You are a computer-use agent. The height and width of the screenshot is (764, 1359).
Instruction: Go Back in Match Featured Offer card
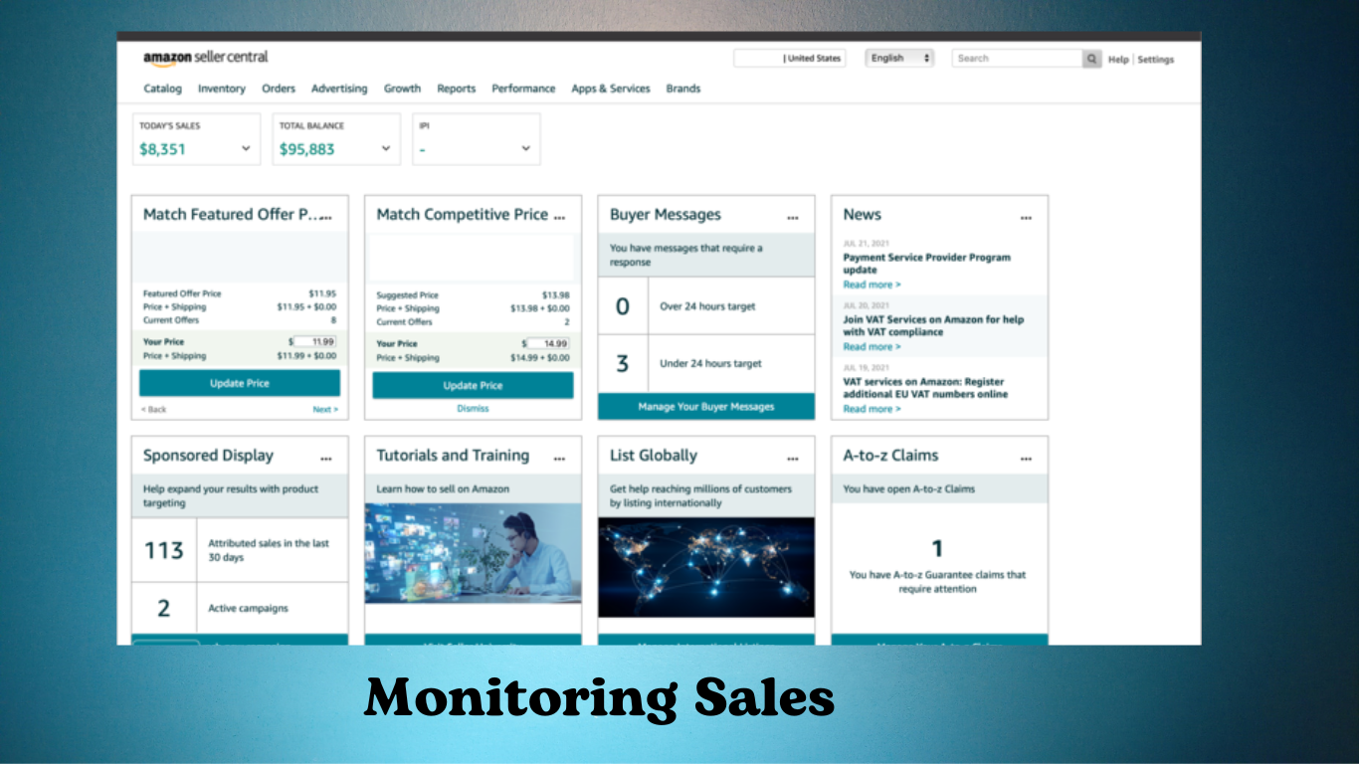(153, 409)
